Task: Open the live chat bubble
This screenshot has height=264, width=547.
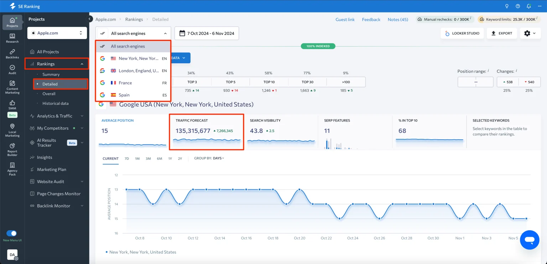Action: click(x=530, y=240)
